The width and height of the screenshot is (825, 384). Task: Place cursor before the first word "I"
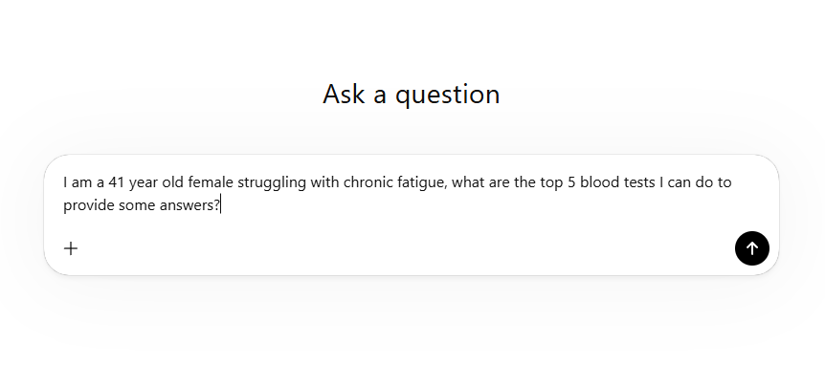click(x=64, y=182)
